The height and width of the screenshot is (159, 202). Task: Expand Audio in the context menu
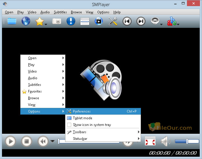(x=43, y=78)
